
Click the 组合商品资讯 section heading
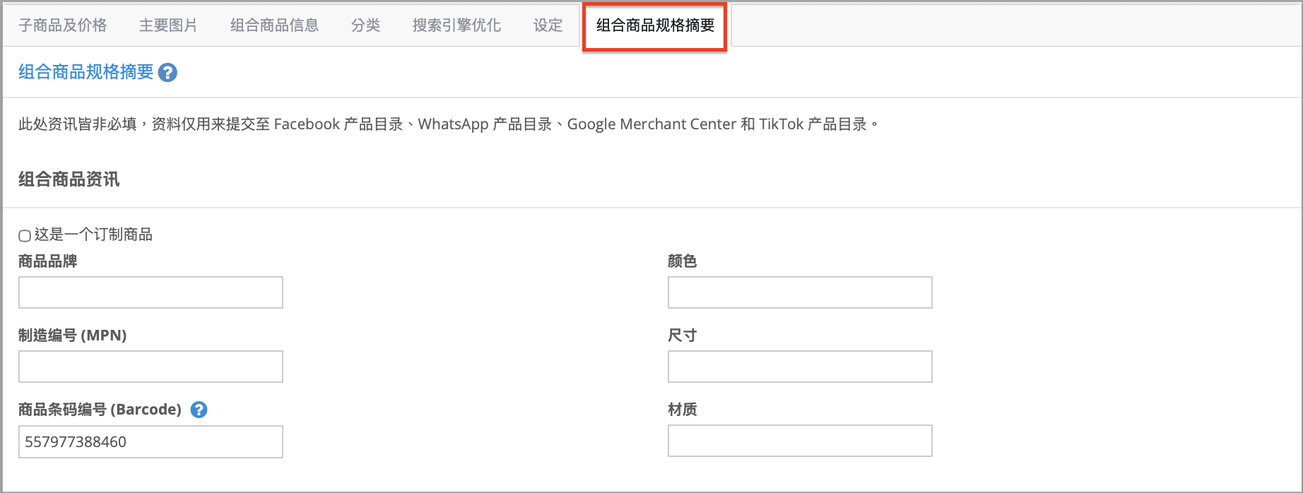point(69,179)
